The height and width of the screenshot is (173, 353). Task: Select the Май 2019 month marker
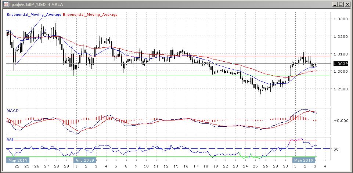[304, 161]
